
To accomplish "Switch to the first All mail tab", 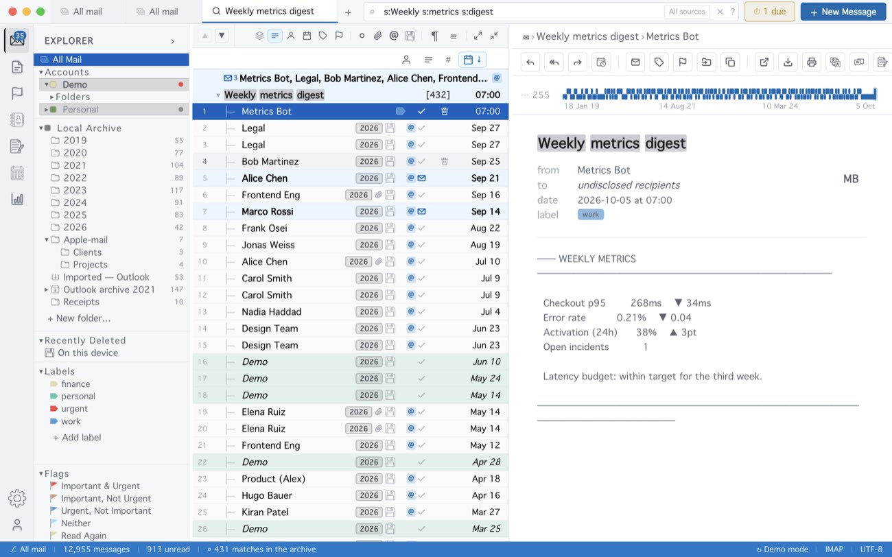I will pyautogui.click(x=88, y=12).
